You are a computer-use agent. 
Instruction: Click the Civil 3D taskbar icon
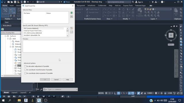[x=39, y=100]
